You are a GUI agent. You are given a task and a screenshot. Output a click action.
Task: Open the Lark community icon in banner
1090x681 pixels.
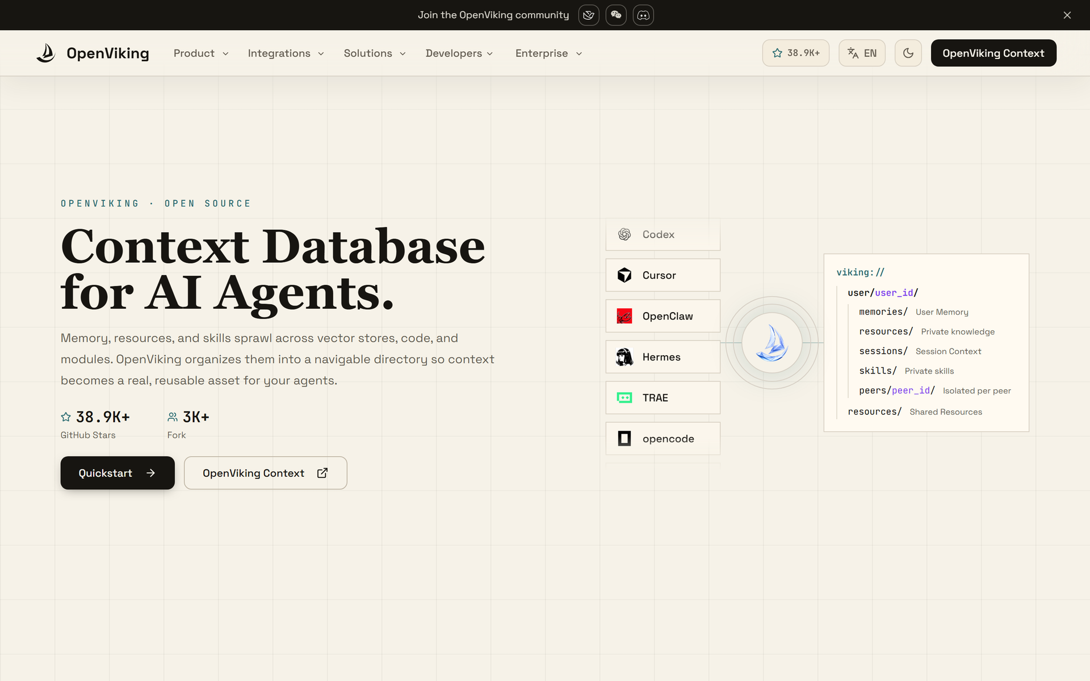coord(589,15)
